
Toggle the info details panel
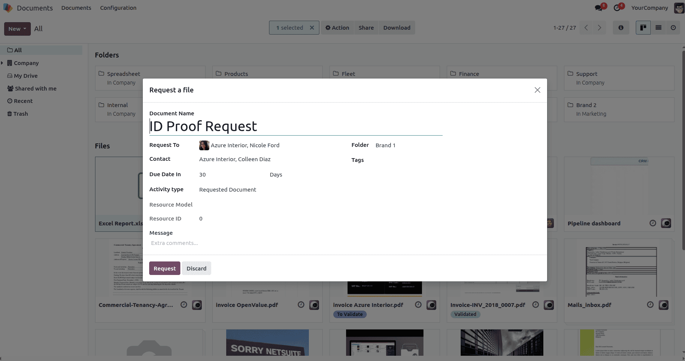coord(621,28)
